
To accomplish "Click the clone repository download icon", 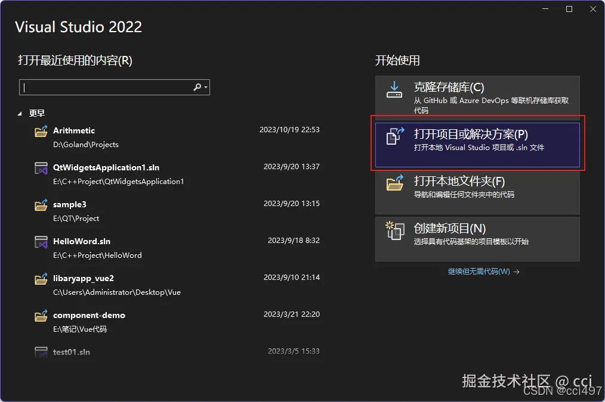I will 394,89.
